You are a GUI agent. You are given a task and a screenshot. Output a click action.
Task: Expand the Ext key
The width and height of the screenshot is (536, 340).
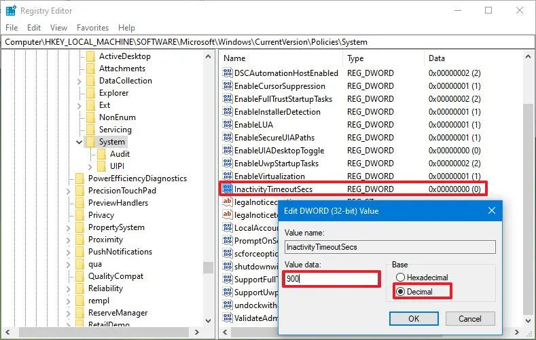coord(79,106)
